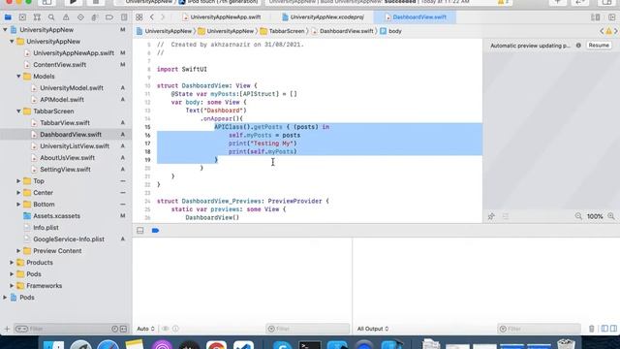
Task: Show recently modified files filter
Action: point(114,329)
